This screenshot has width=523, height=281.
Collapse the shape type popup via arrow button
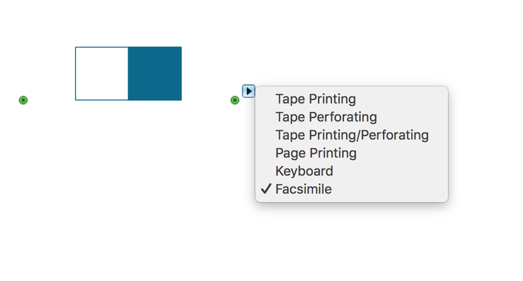pos(249,91)
